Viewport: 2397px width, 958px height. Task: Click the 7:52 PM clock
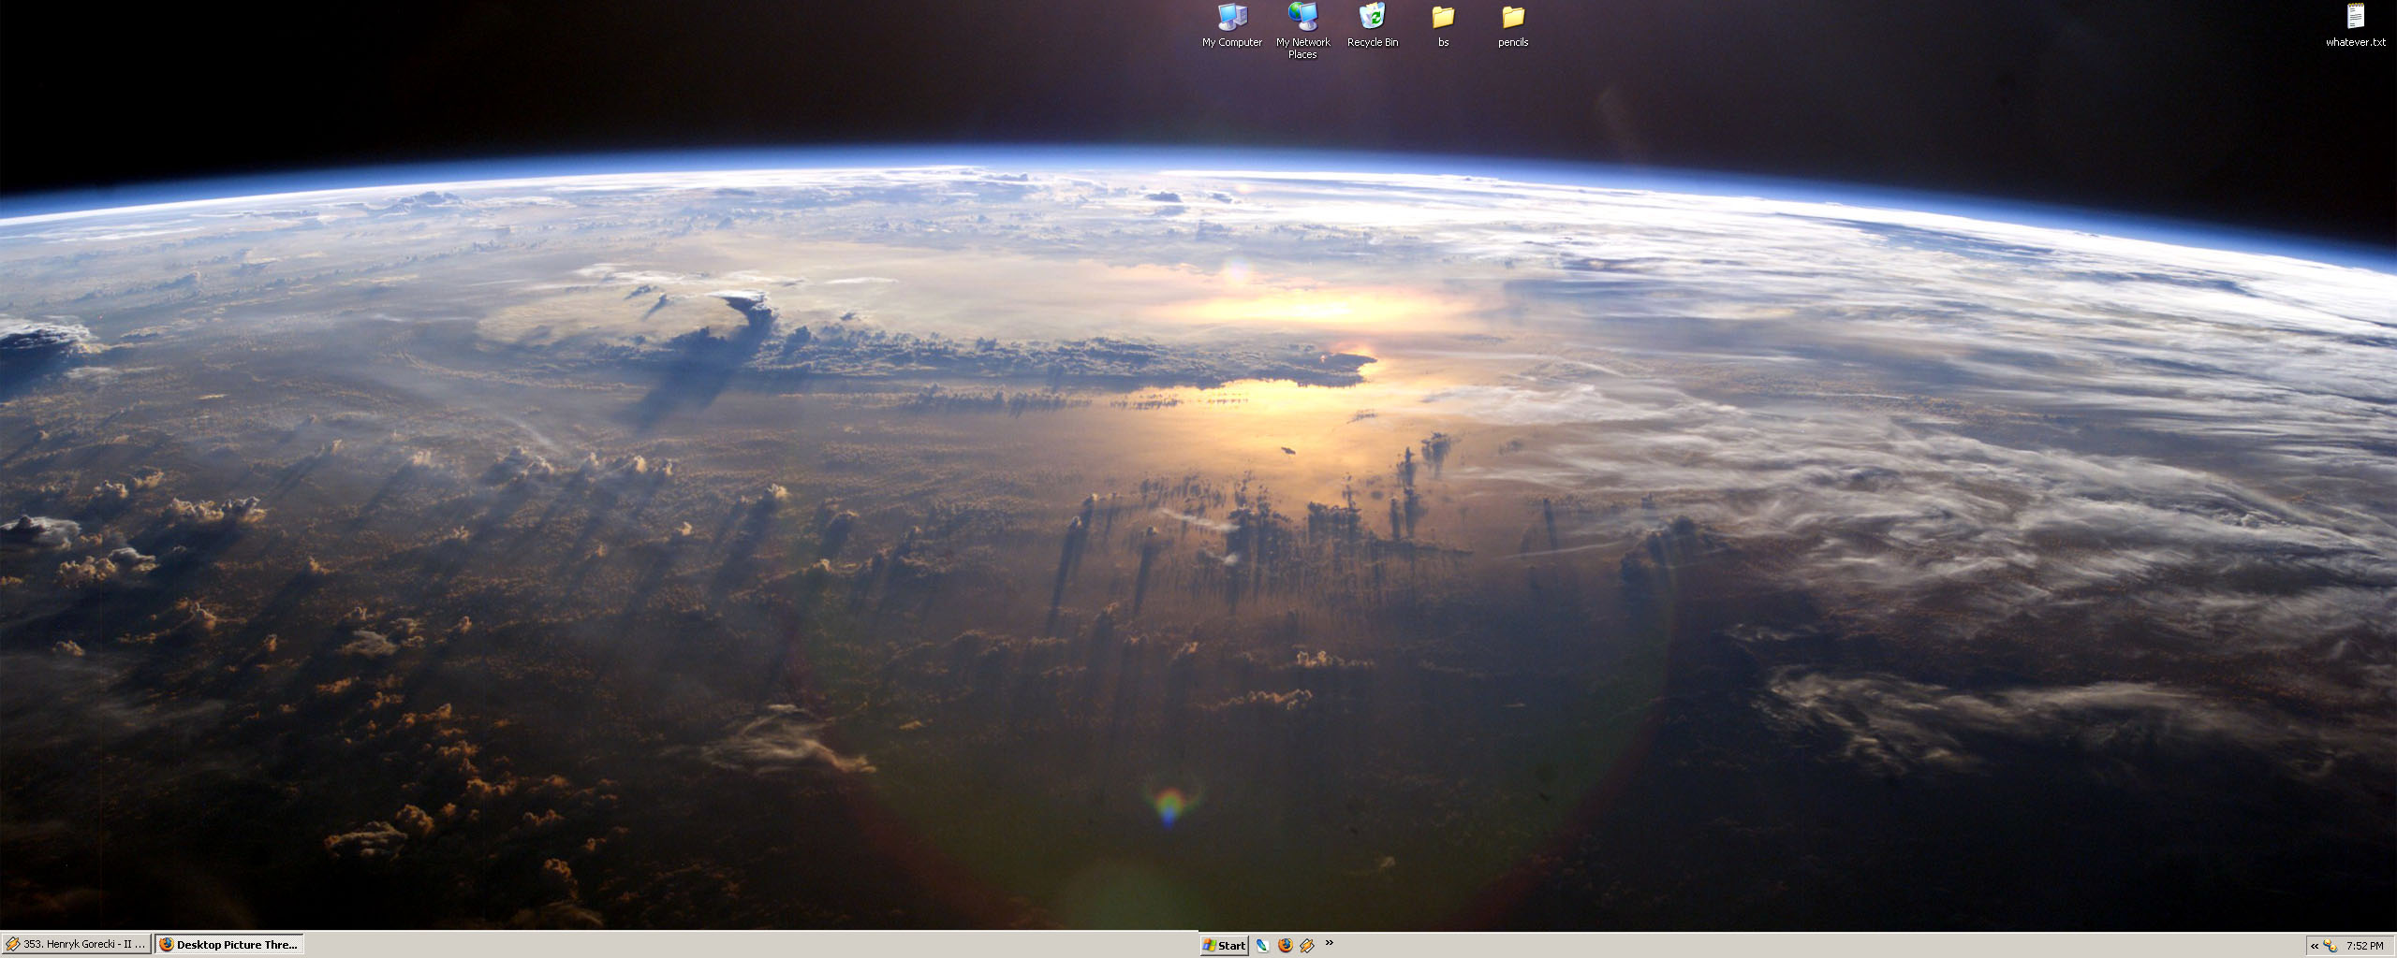point(2365,946)
